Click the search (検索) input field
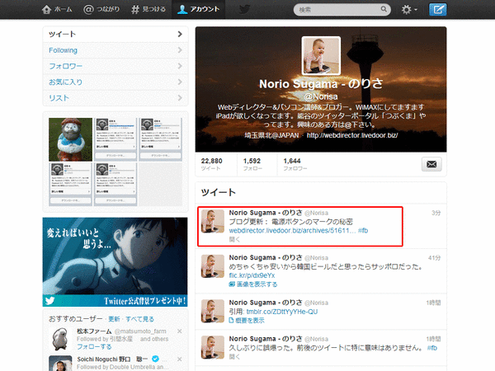 [x=342, y=9]
